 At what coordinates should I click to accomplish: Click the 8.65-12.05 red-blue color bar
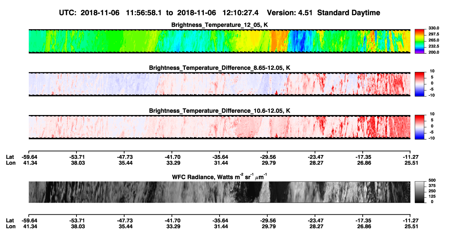click(420, 84)
